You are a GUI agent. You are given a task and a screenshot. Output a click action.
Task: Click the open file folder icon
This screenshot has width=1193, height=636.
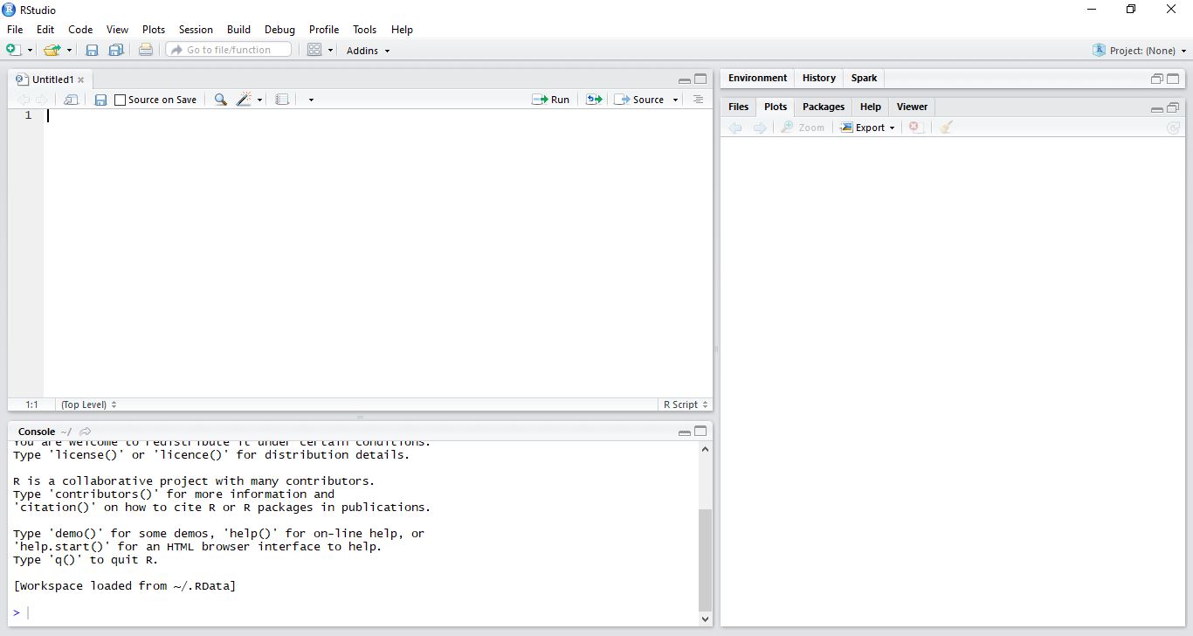52,51
